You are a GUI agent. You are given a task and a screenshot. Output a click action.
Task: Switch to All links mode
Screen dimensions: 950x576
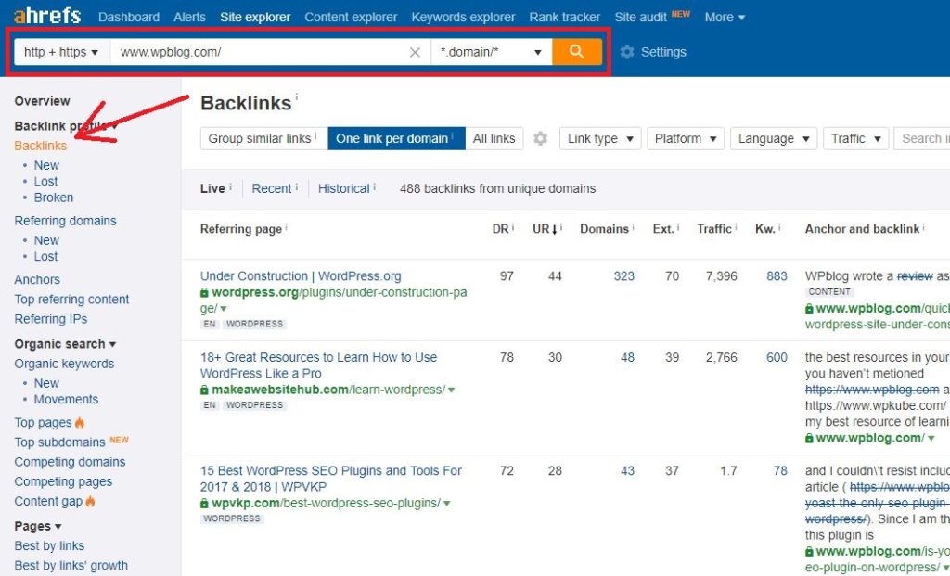point(494,138)
